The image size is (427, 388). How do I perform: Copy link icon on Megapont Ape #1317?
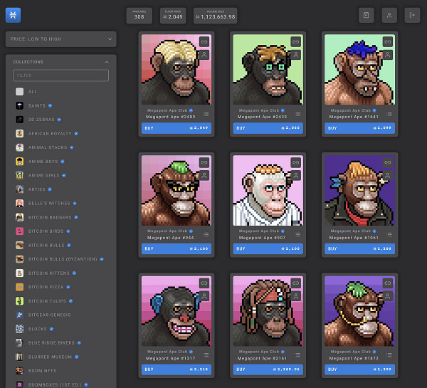pyautogui.click(x=204, y=283)
